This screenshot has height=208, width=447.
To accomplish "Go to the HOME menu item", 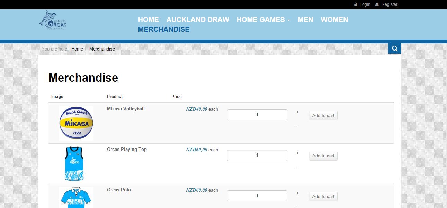I will 148,20.
